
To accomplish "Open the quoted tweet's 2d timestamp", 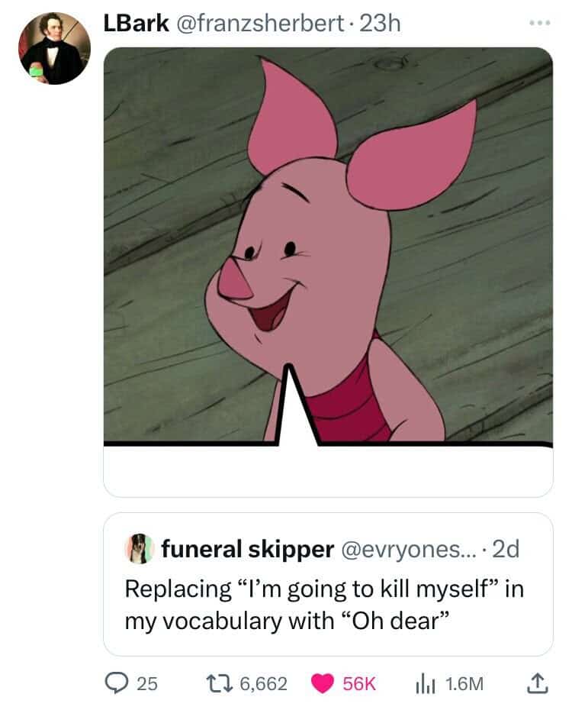I will (506, 549).
